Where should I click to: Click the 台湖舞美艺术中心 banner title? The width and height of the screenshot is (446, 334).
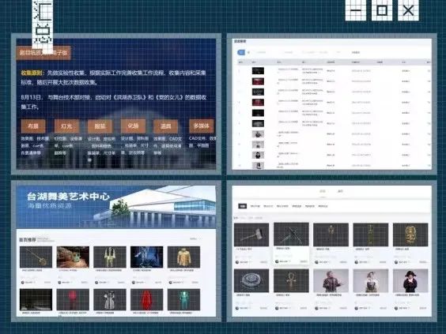69,197
